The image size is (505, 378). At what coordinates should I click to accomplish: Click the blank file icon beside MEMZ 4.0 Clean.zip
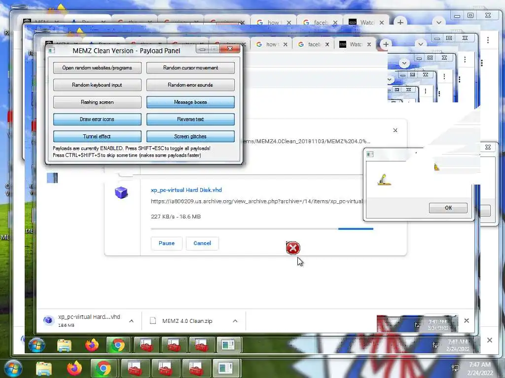pyautogui.click(x=153, y=320)
